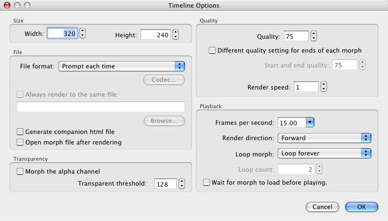Open the Render direction dropdown
This screenshot has width=388, height=221.
point(324,138)
